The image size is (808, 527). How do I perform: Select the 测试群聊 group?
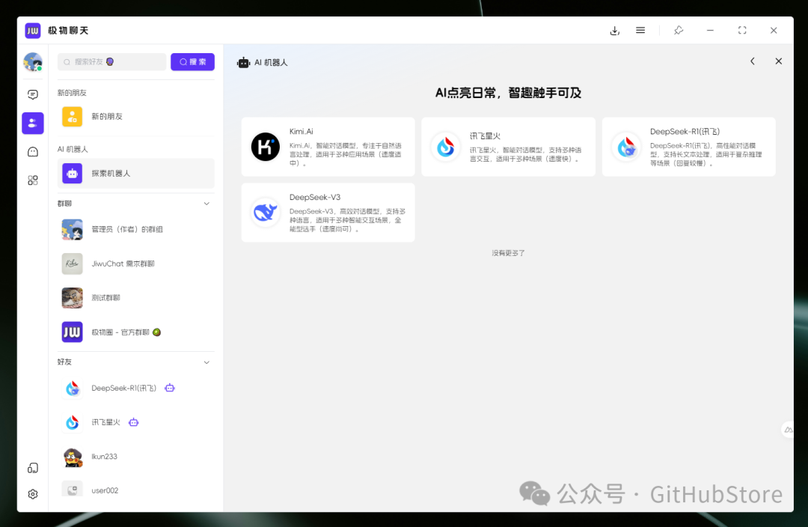(136, 298)
